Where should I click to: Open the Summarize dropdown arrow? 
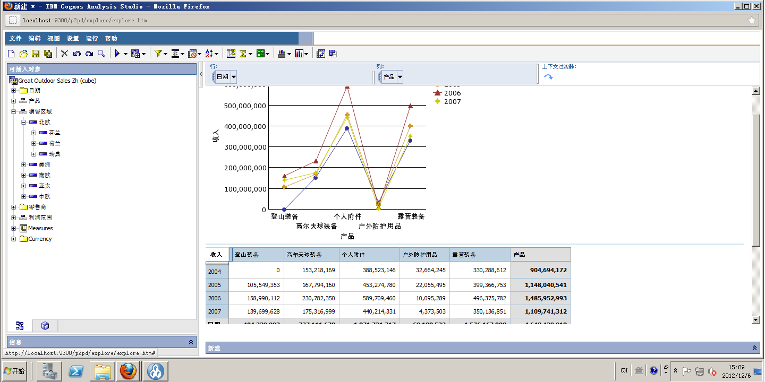point(250,54)
